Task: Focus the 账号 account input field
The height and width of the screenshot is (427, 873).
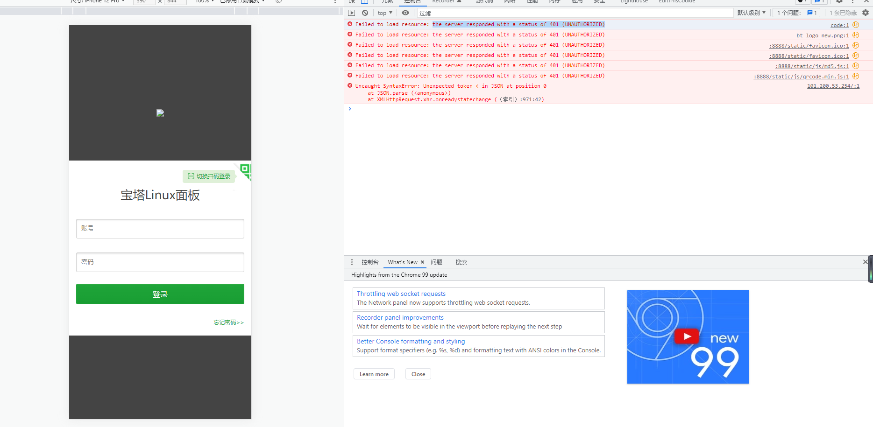Action: click(x=160, y=229)
